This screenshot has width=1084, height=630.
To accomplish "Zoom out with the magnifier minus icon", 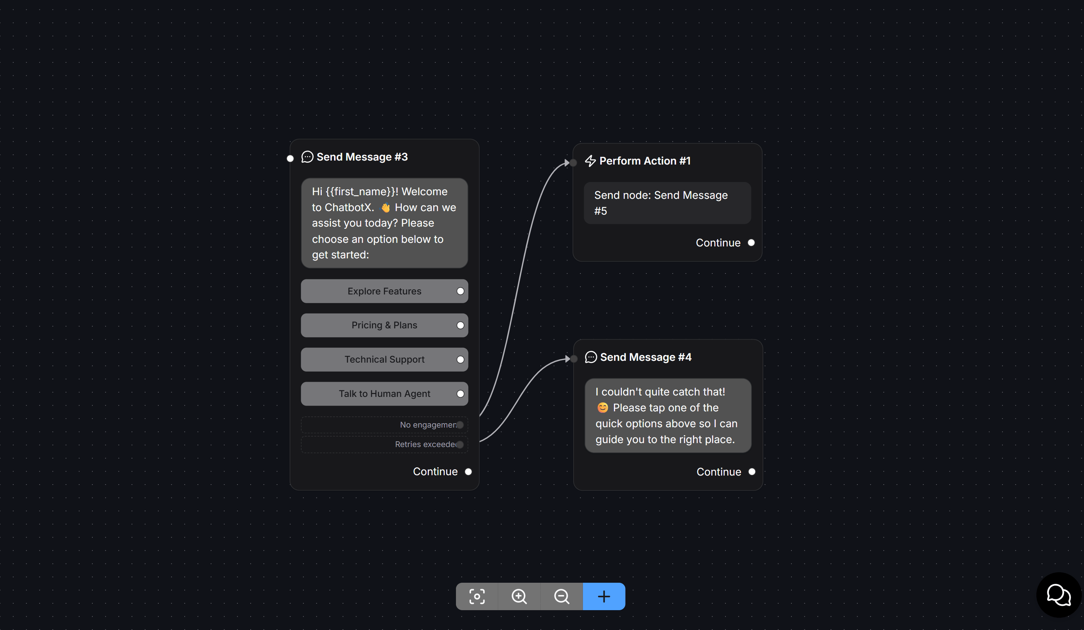I will (x=562, y=596).
